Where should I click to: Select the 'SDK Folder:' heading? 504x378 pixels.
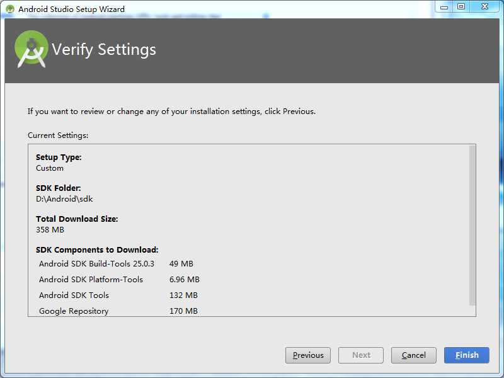[x=58, y=188]
